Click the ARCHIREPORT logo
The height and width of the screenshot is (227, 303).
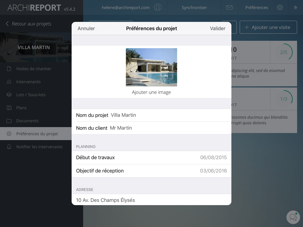pyautogui.click(x=34, y=8)
